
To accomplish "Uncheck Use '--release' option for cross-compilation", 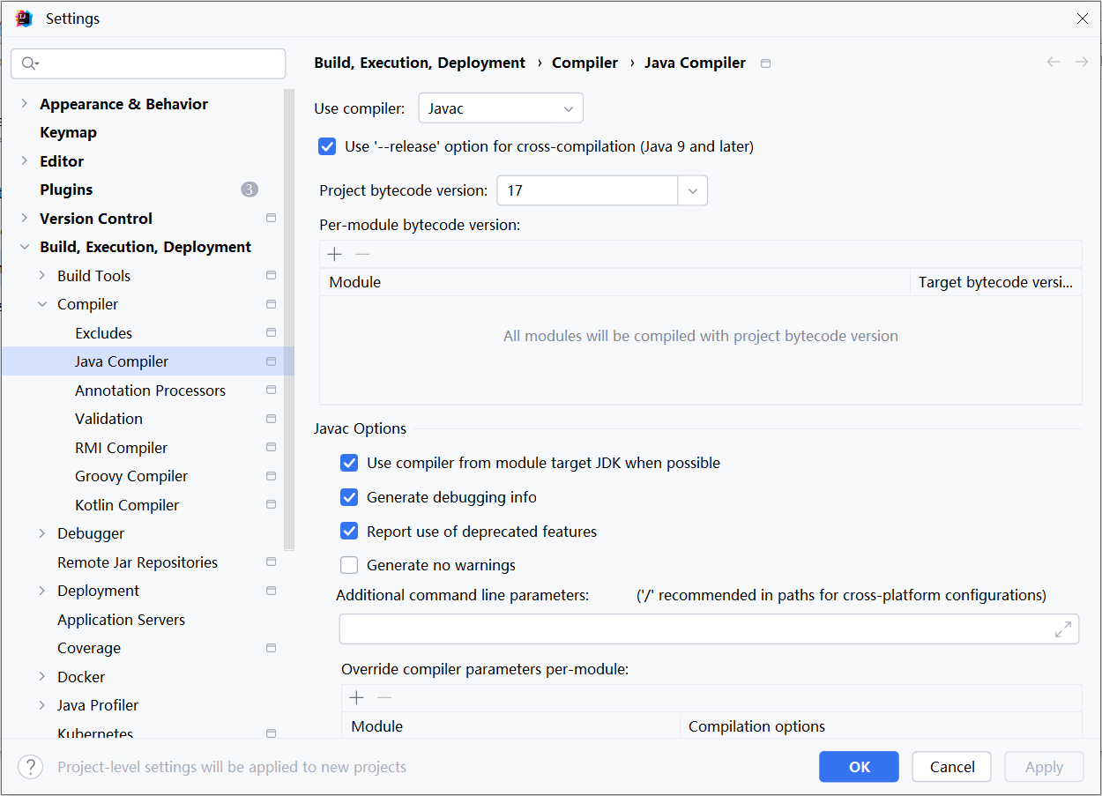I will tap(327, 146).
